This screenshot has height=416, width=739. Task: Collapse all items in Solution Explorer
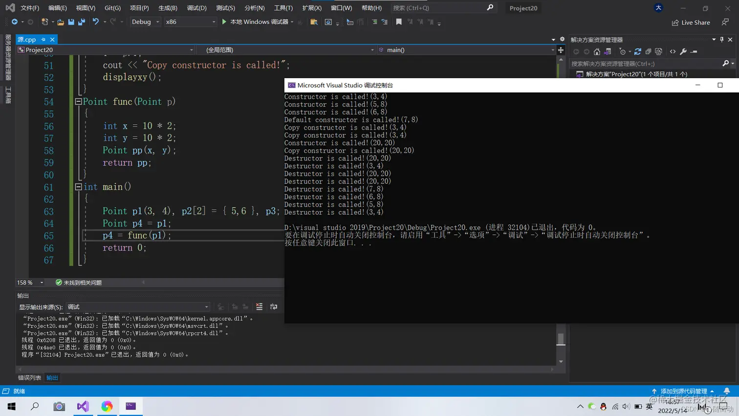tap(648, 52)
